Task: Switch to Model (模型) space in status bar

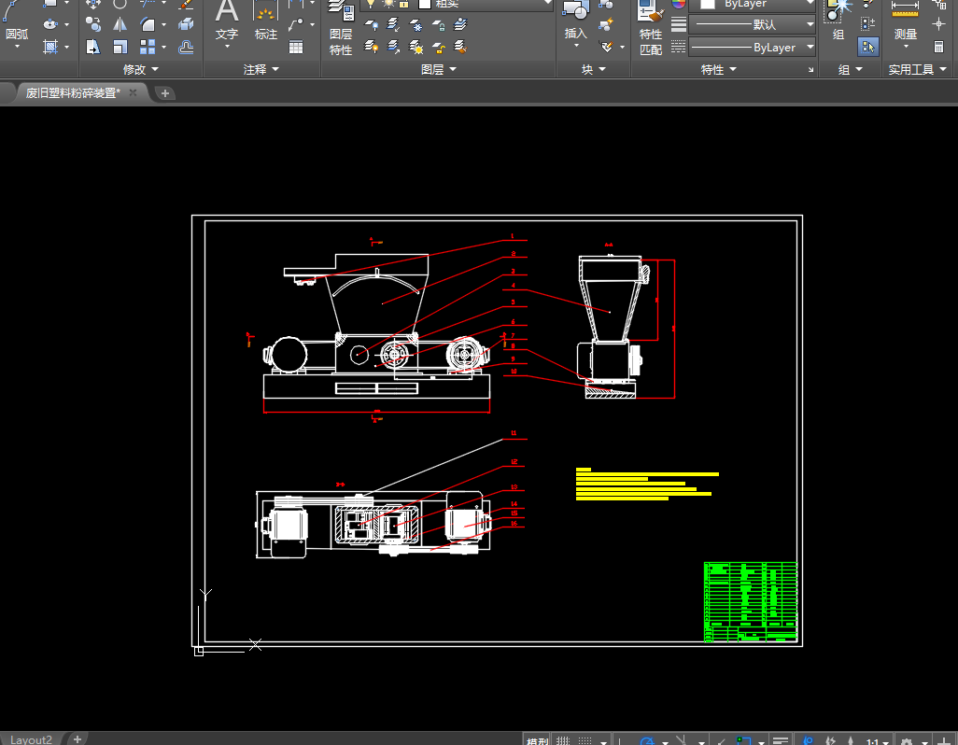Action: [537, 740]
